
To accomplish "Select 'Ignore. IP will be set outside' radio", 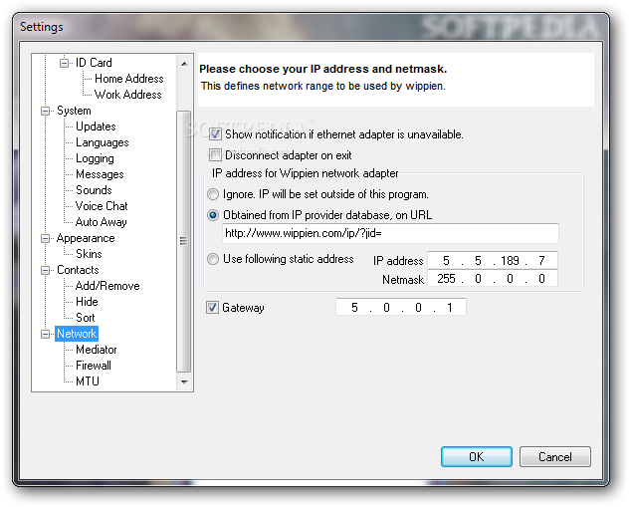I will coord(213,194).
